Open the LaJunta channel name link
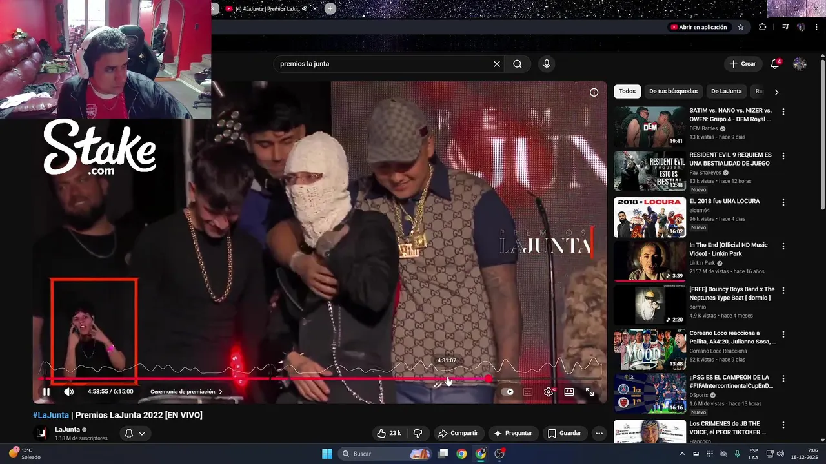 coord(67,429)
